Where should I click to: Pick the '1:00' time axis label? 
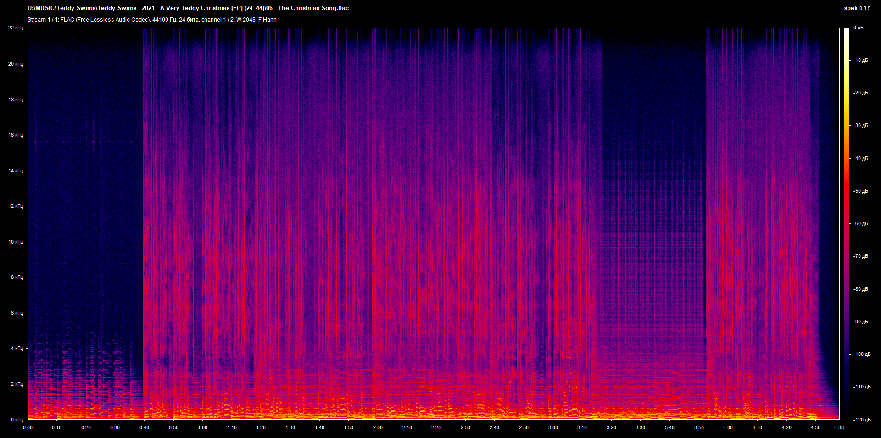(203, 427)
